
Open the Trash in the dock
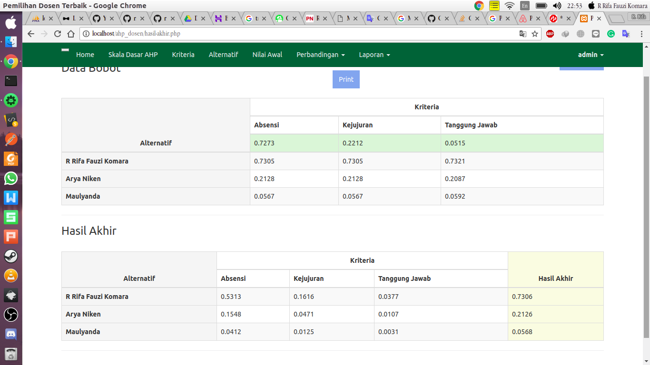(11, 354)
